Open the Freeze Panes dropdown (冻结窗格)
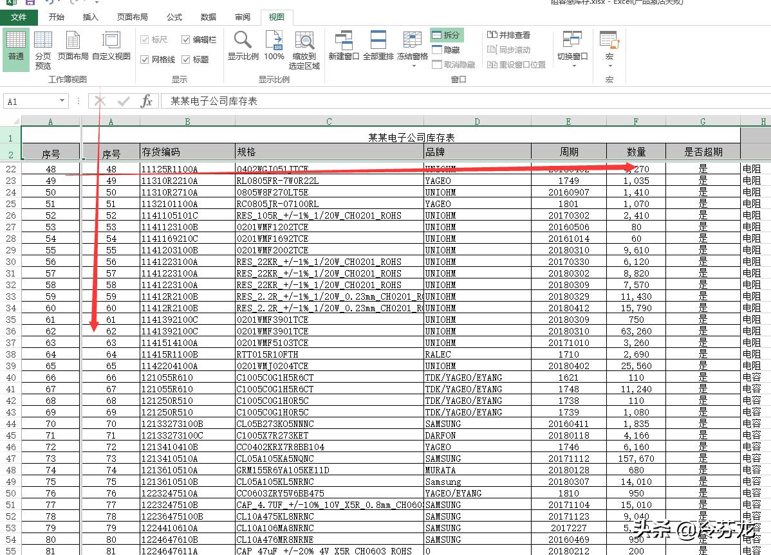 [x=413, y=48]
